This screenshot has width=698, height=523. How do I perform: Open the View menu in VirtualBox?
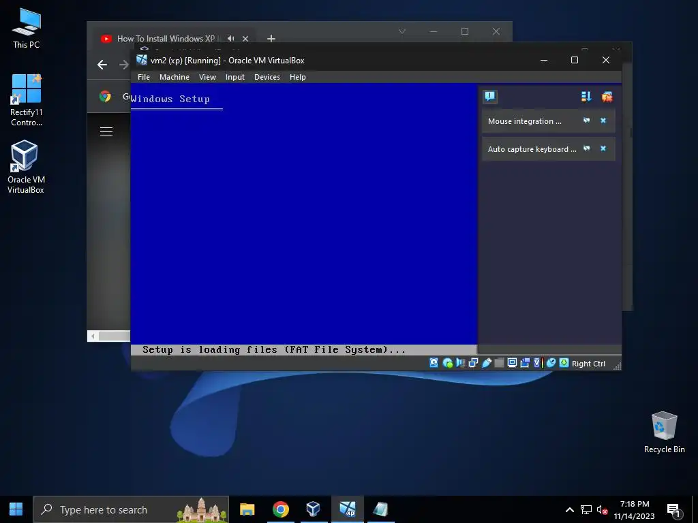pyautogui.click(x=207, y=77)
